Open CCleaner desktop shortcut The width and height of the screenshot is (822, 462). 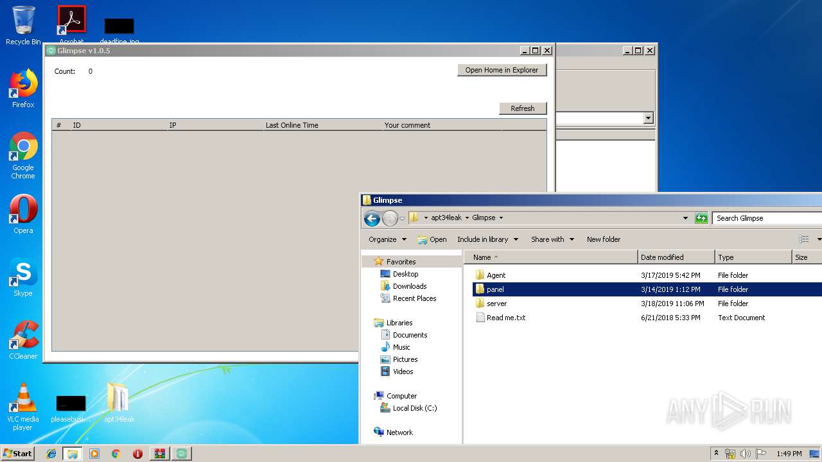point(23,340)
